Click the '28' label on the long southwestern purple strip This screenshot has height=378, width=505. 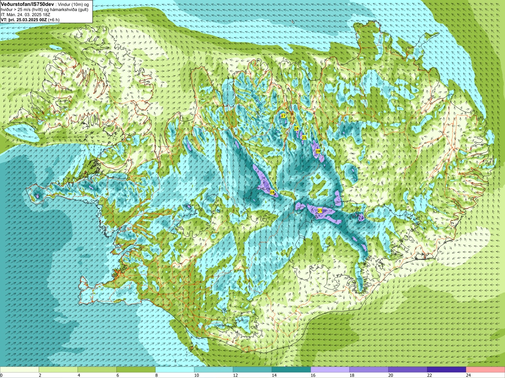point(272,192)
